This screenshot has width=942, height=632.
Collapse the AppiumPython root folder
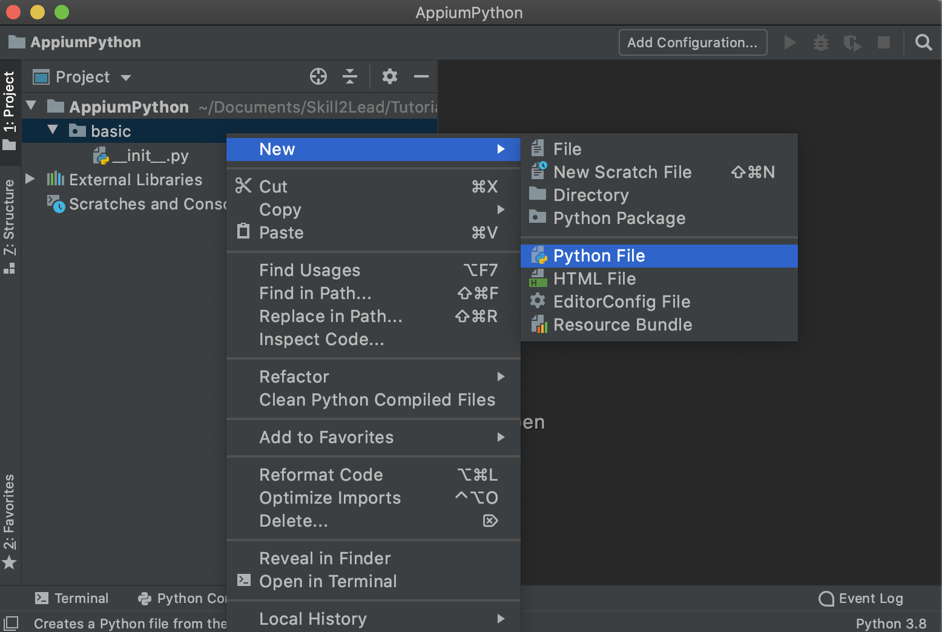(31, 107)
